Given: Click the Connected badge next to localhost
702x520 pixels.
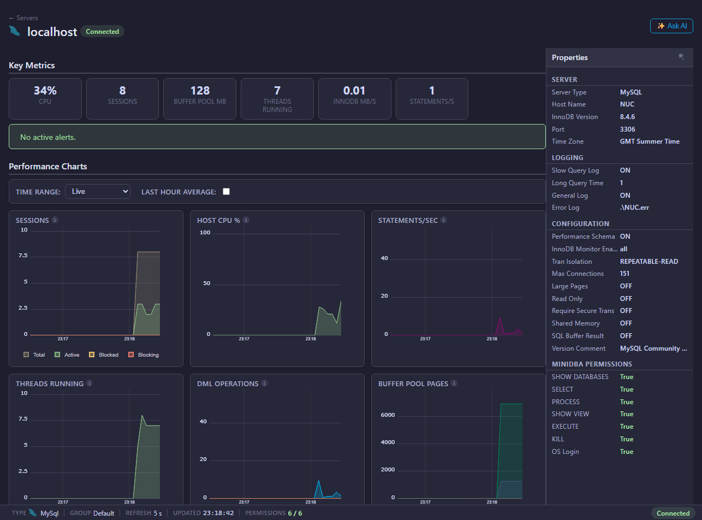Looking at the screenshot, I should (102, 32).
